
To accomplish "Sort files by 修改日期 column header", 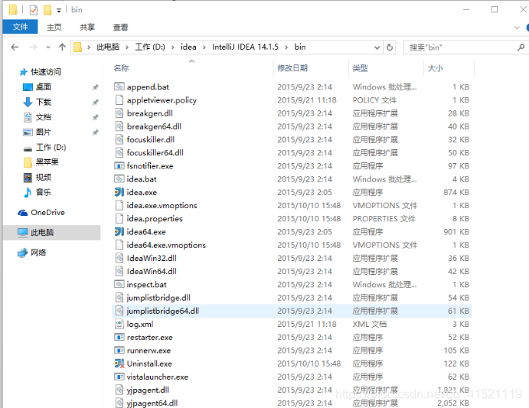I will (292, 68).
